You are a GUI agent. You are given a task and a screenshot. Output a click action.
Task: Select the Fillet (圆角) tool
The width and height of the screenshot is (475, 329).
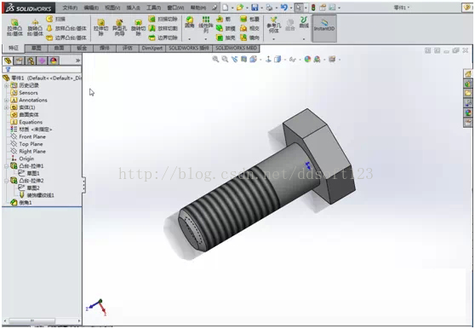click(190, 23)
